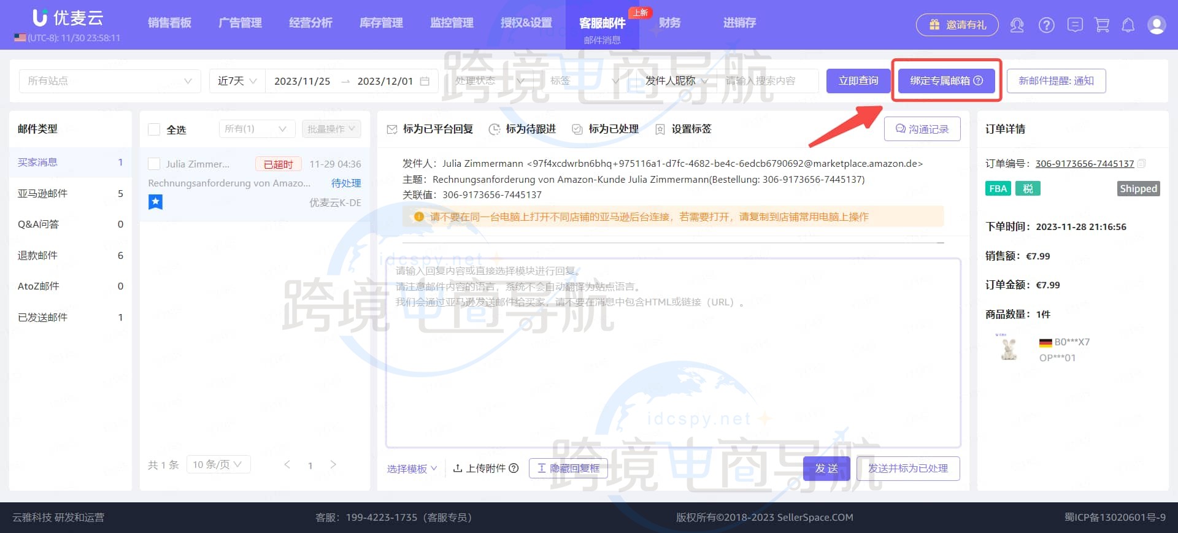Click the 发送 send button
Screen dimensions: 1178x533
click(x=826, y=469)
